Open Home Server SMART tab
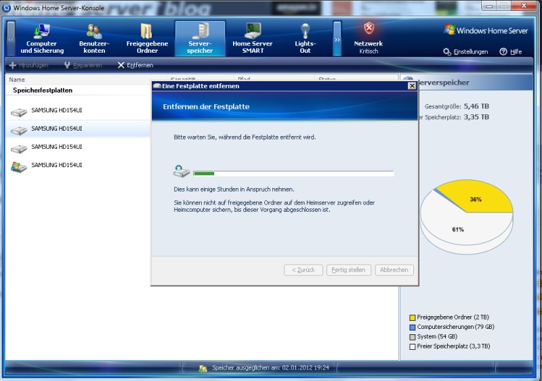Screen dimensions: 542x381 pos(252,39)
